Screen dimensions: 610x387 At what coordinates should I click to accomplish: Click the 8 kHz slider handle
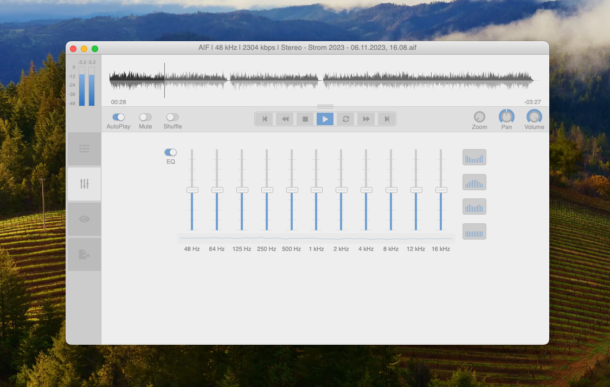(x=391, y=190)
